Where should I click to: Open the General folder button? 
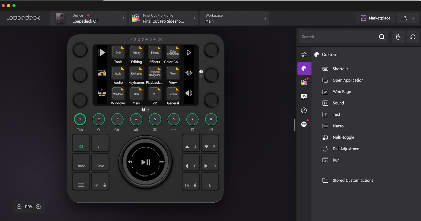[x=173, y=94]
